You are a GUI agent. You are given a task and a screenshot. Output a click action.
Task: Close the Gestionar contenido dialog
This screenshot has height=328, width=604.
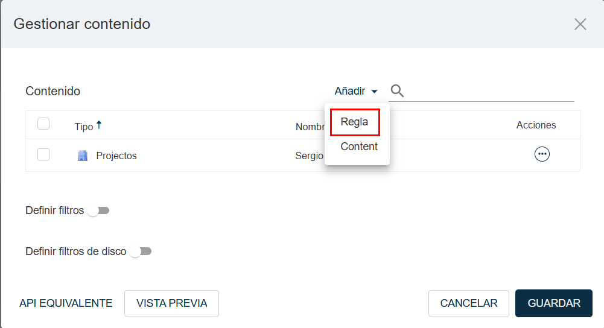[x=580, y=24]
